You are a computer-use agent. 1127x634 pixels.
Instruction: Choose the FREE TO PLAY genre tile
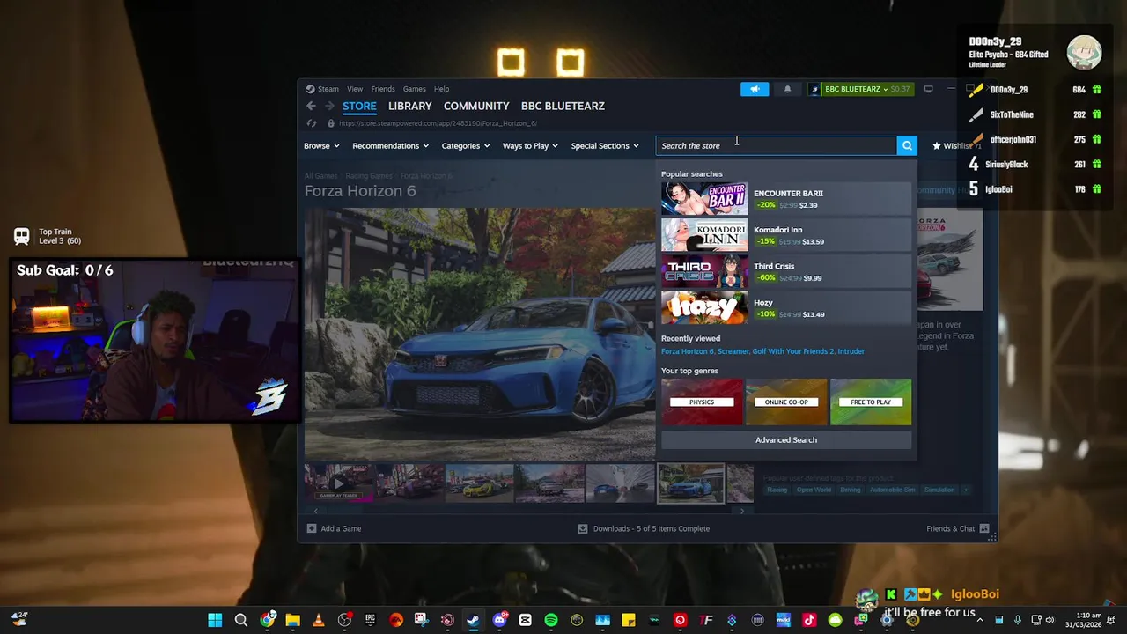[x=871, y=402]
